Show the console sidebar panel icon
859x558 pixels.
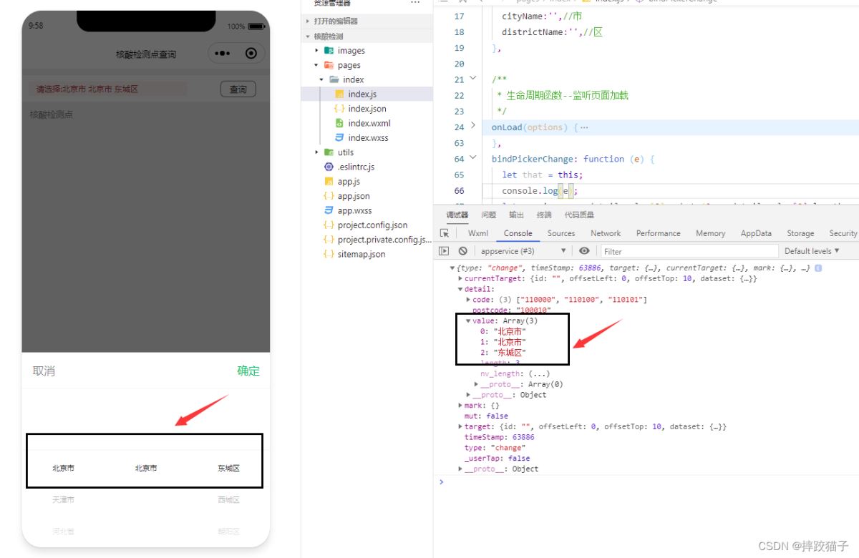[445, 251]
